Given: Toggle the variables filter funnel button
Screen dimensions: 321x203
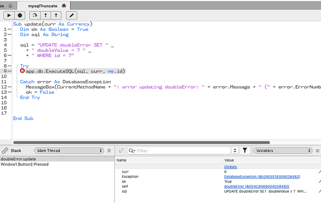Looking at the screenshot, I should click(x=245, y=150).
